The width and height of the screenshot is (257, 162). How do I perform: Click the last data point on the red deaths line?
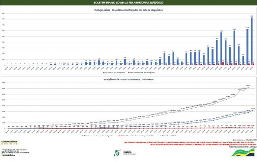coord(253,127)
